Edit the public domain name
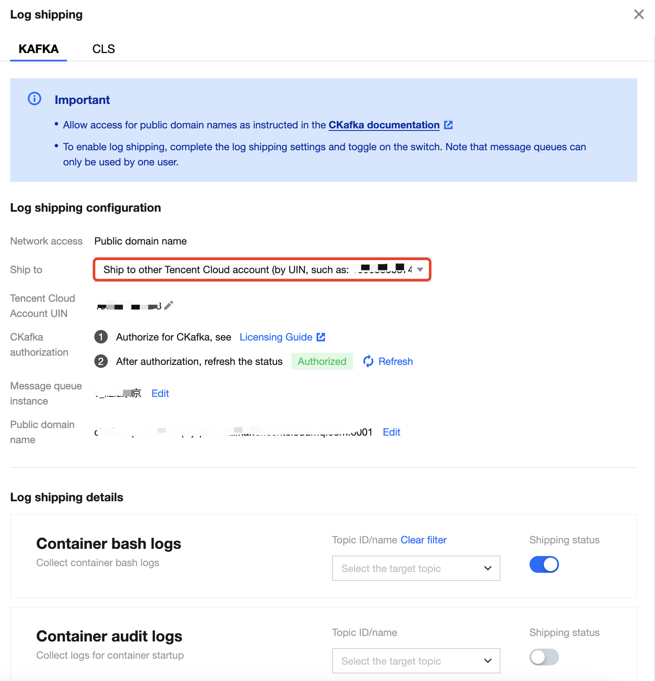The image size is (655, 681). click(x=391, y=432)
